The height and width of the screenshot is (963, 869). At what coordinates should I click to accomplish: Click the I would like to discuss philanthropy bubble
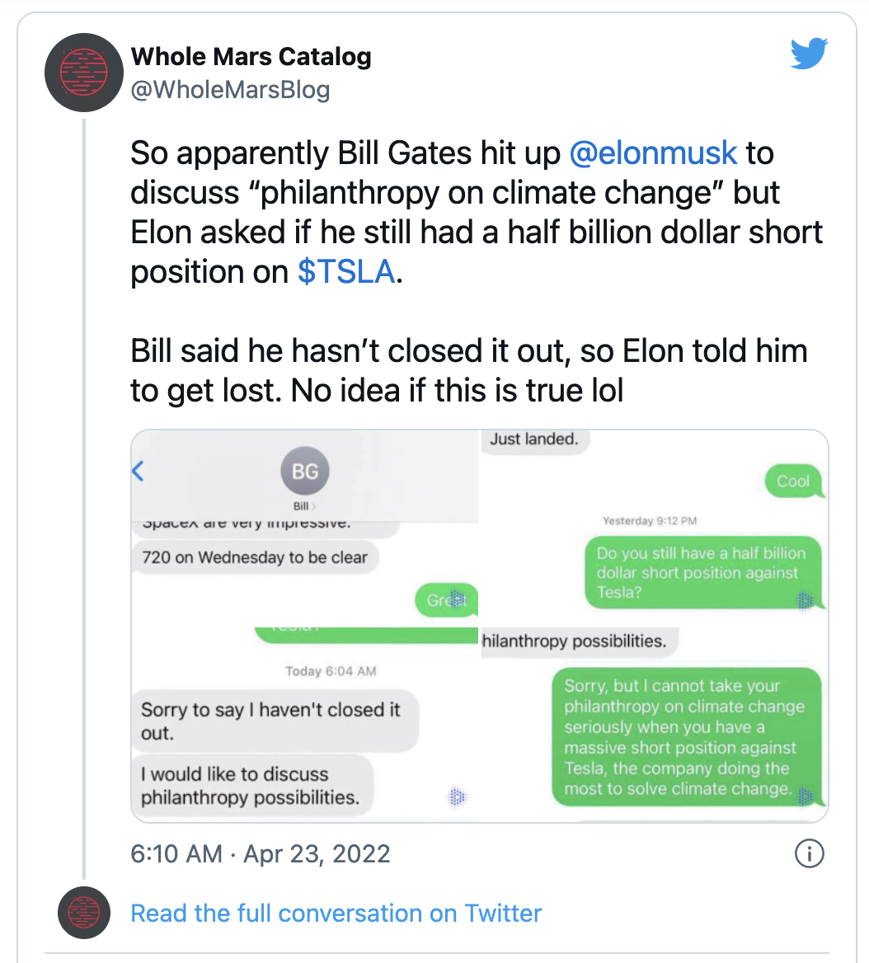click(251, 785)
